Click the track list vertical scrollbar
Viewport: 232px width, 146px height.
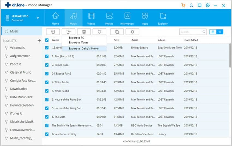point(230,55)
